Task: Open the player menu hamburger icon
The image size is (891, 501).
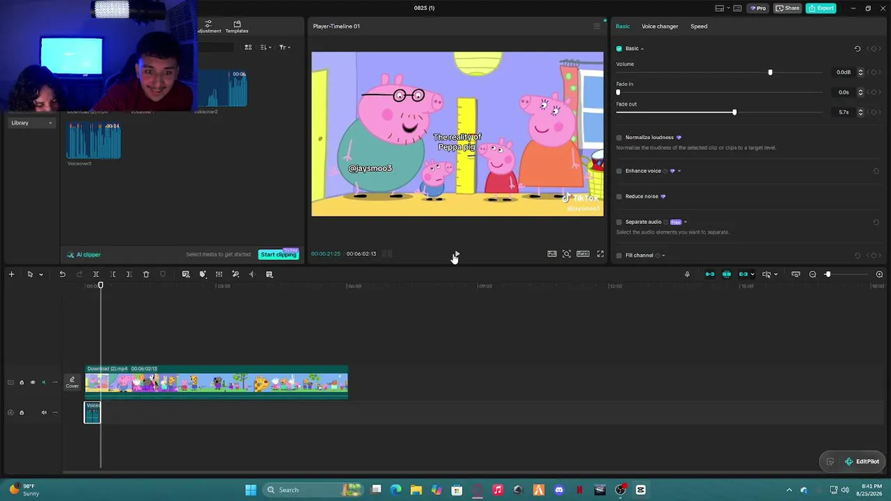Action: 597,26
